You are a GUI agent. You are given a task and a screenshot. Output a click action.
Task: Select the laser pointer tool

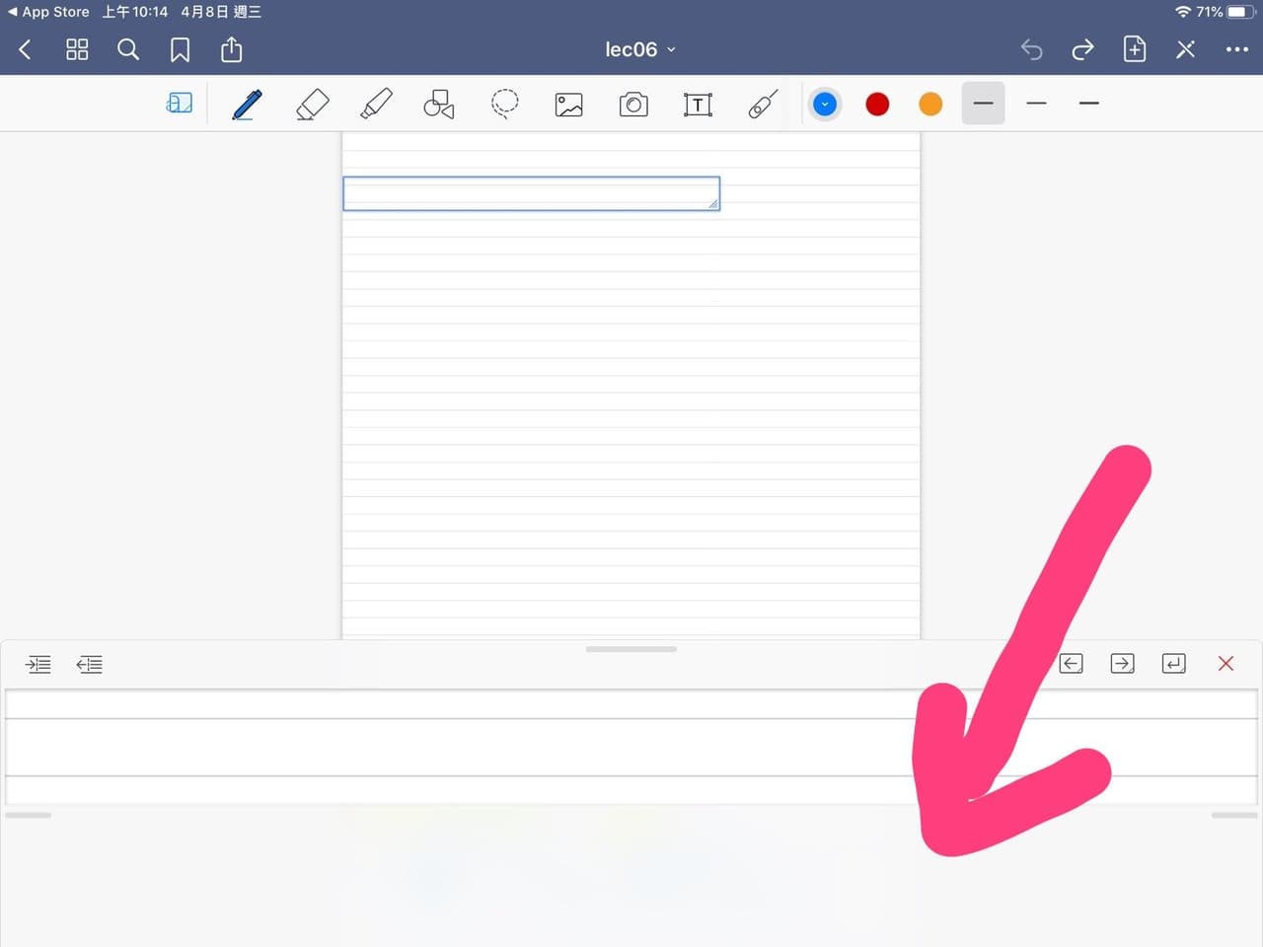(x=763, y=104)
